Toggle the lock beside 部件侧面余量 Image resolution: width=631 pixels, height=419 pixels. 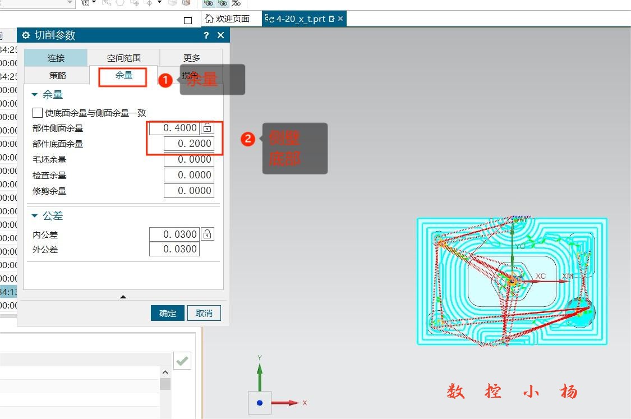(x=208, y=128)
